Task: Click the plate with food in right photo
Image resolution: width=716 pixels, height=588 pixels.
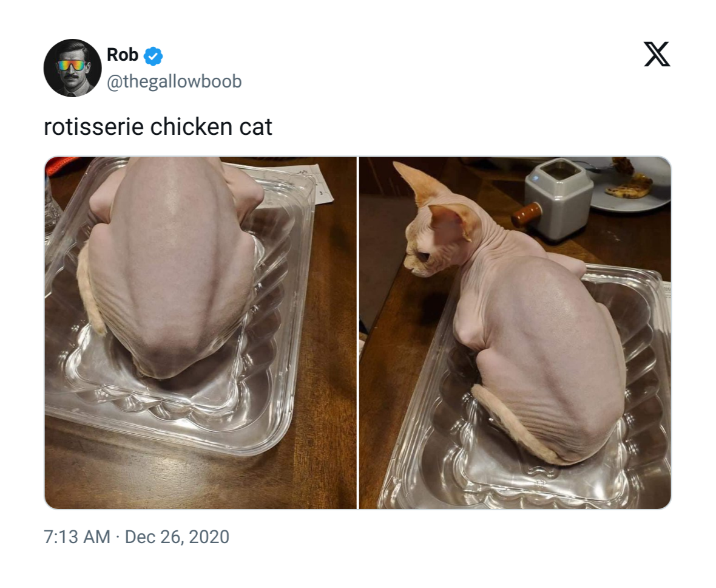Action: click(x=630, y=184)
